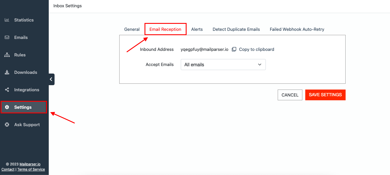Open the Terms of Service link

click(x=31, y=169)
